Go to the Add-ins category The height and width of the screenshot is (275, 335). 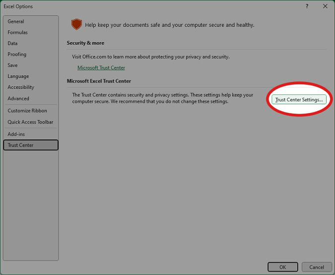tap(31, 134)
